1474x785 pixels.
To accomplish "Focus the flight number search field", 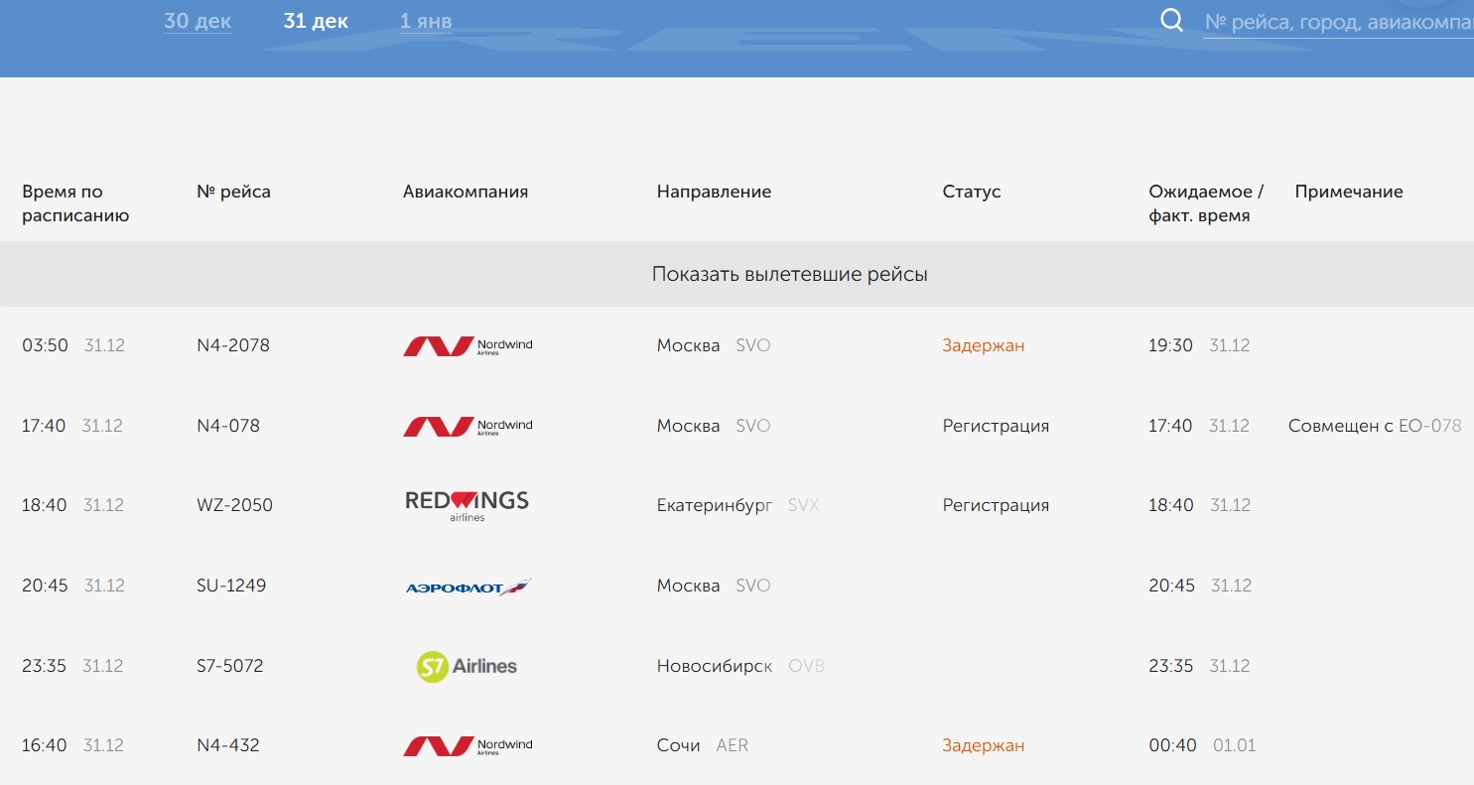I will [1337, 22].
